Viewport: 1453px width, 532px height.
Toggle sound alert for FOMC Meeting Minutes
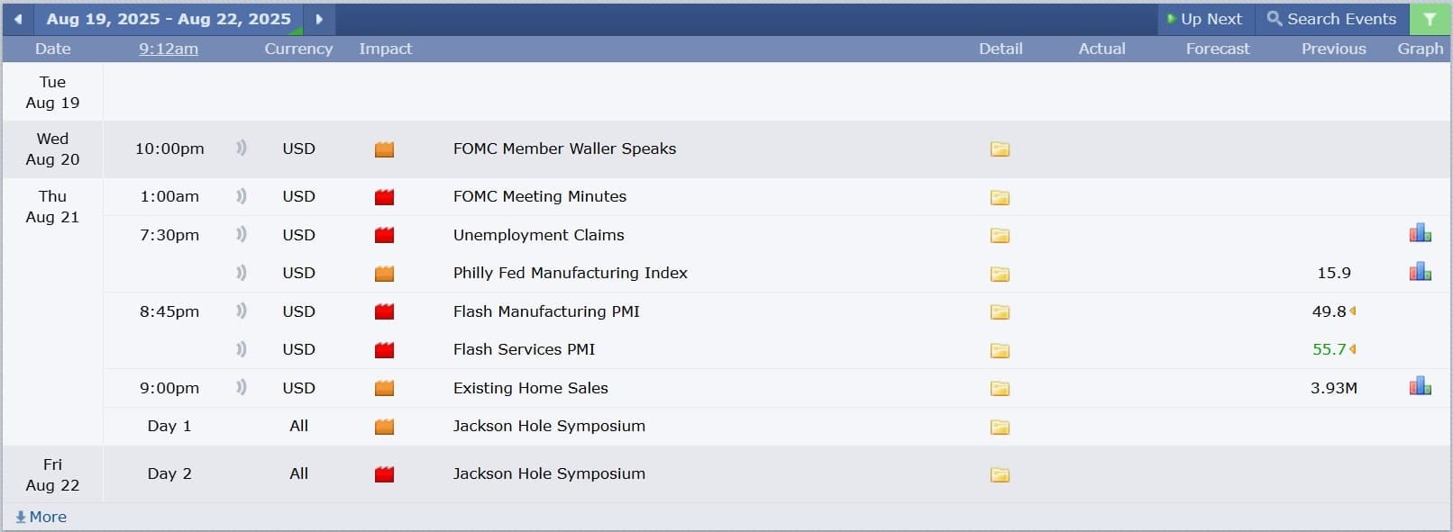(241, 196)
